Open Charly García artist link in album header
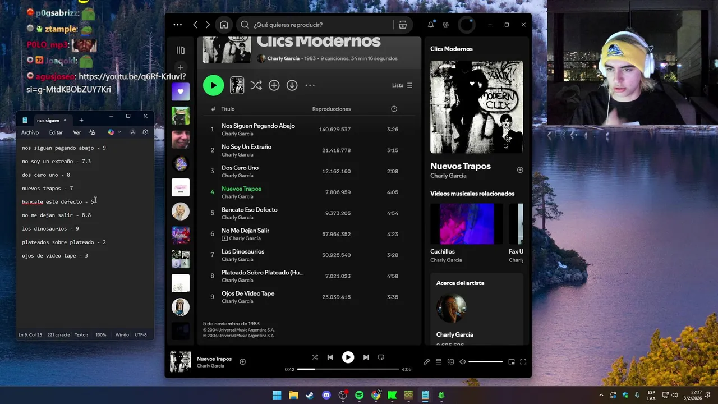The image size is (718, 404). pyautogui.click(x=283, y=58)
